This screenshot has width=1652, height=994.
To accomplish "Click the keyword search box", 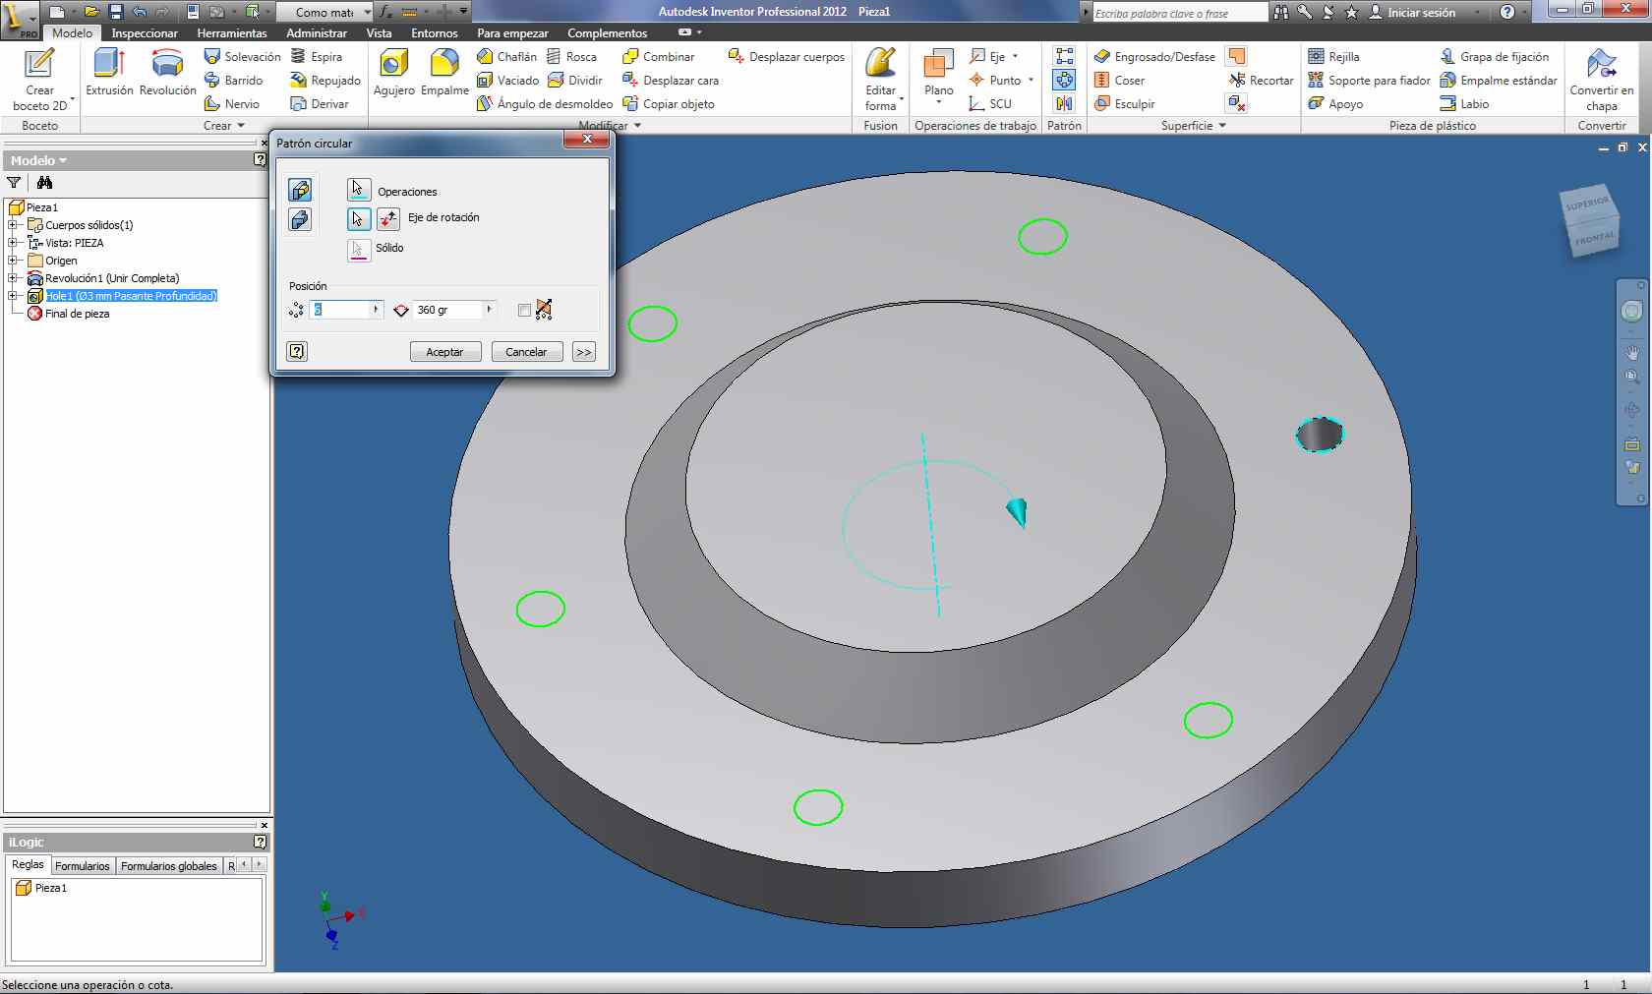I will (1180, 13).
